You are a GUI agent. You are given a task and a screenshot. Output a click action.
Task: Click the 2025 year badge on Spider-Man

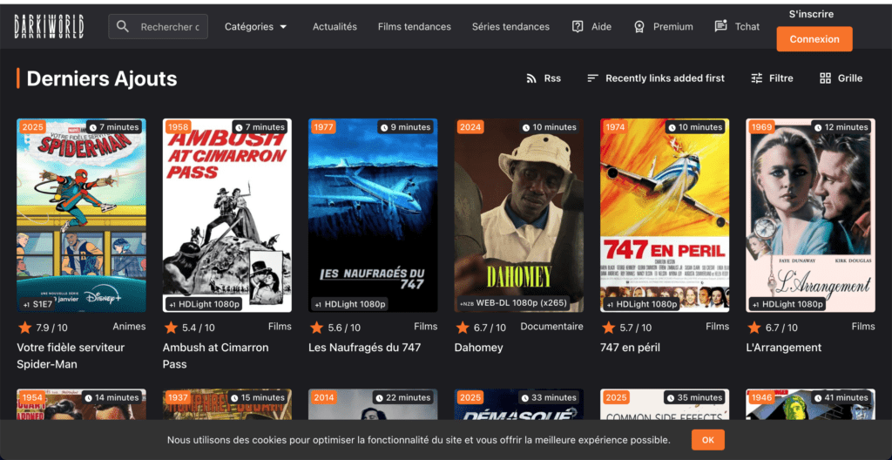point(33,127)
